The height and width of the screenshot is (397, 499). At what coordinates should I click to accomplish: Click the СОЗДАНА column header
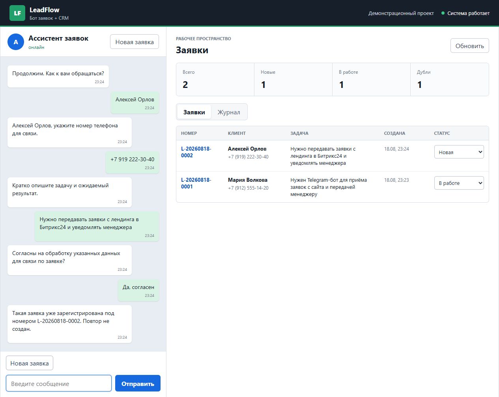tap(394, 133)
